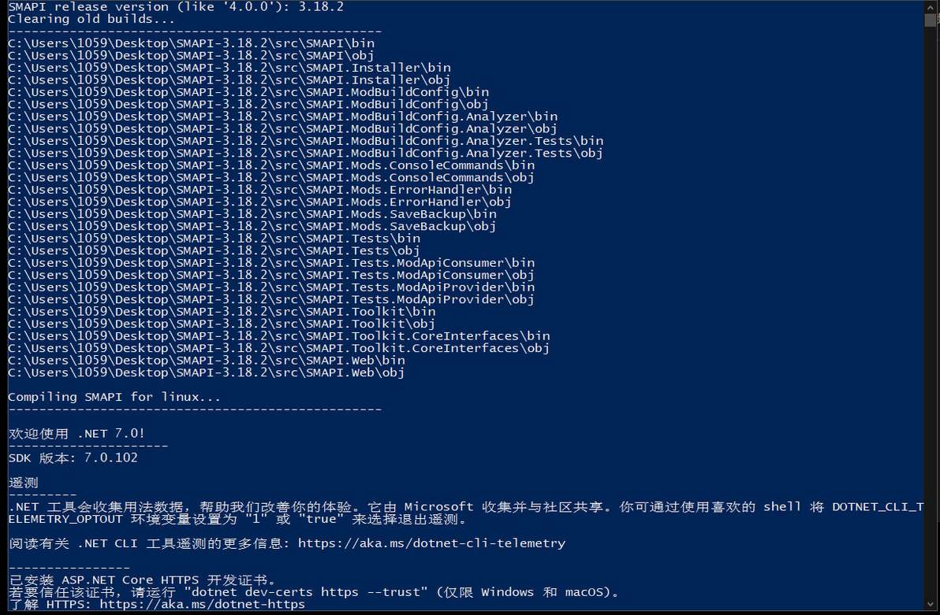Click the SMAPI.Tests.ModApiProvider\bin path line
Screen dimensions: 940x615
271,287
